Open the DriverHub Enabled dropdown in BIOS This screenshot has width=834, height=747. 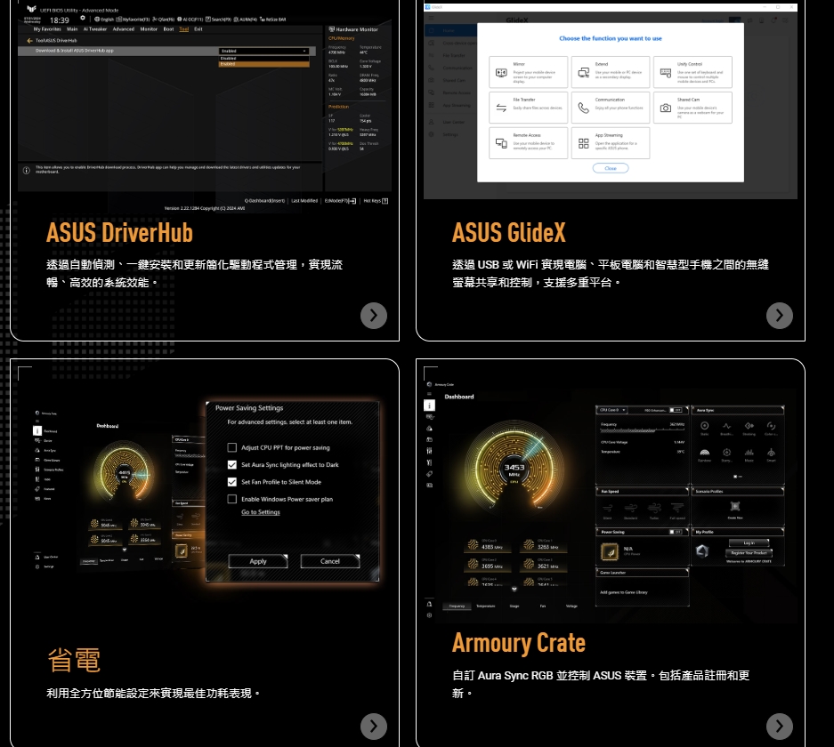coord(263,51)
